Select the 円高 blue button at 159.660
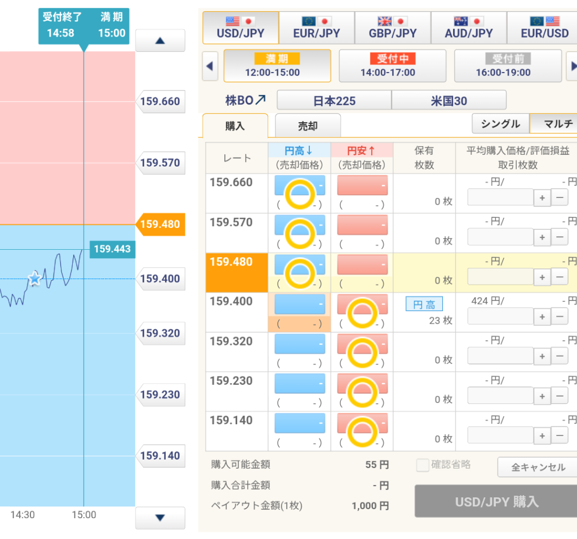 pos(300,186)
